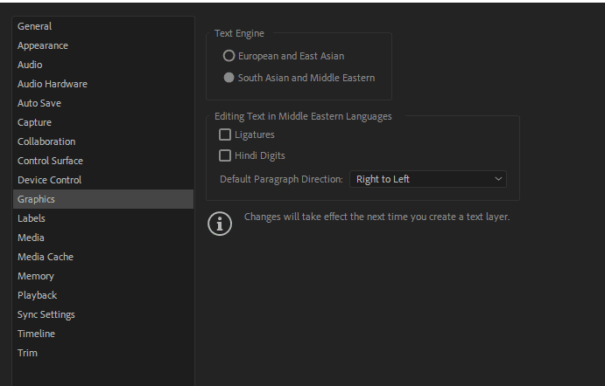This screenshot has width=605, height=386.
Task: Enable the Ligatures checkbox
Action: (x=226, y=134)
